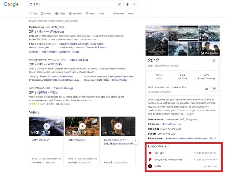Open the Netflix icon under Disponible sur
The image size is (226, 173).
150,166
